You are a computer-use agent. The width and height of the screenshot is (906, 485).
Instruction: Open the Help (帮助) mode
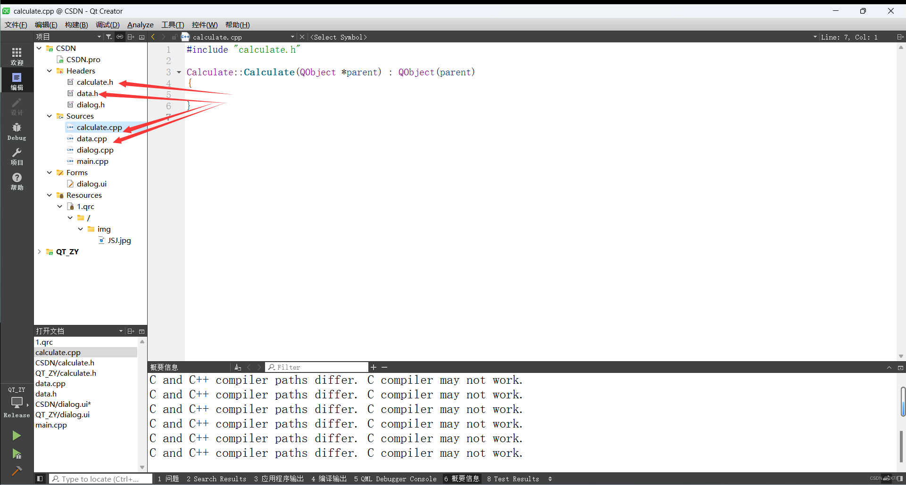pos(17,181)
